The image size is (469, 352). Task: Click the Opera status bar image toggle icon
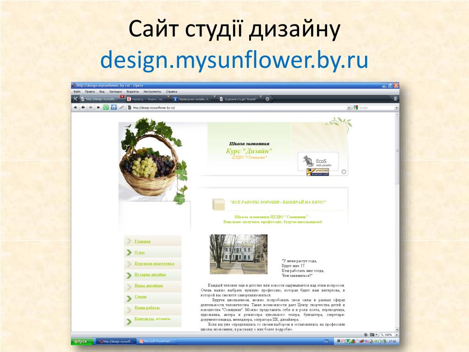pyautogui.click(x=372, y=335)
